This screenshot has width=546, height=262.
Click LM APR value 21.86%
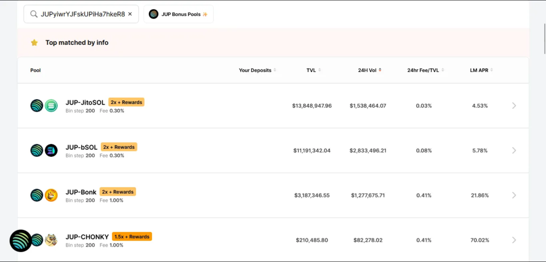click(x=480, y=195)
